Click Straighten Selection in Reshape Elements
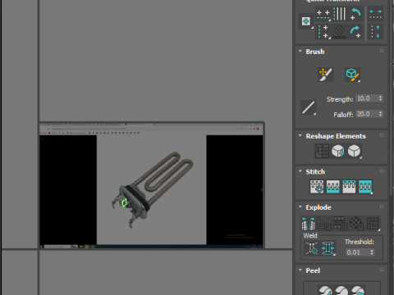394x295 pixels. tap(322, 151)
